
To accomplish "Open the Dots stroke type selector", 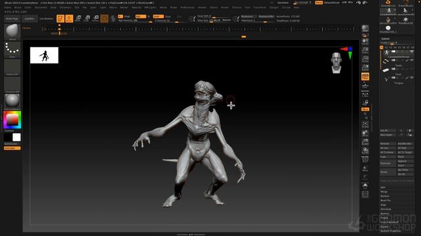I will pyautogui.click(x=12, y=49).
